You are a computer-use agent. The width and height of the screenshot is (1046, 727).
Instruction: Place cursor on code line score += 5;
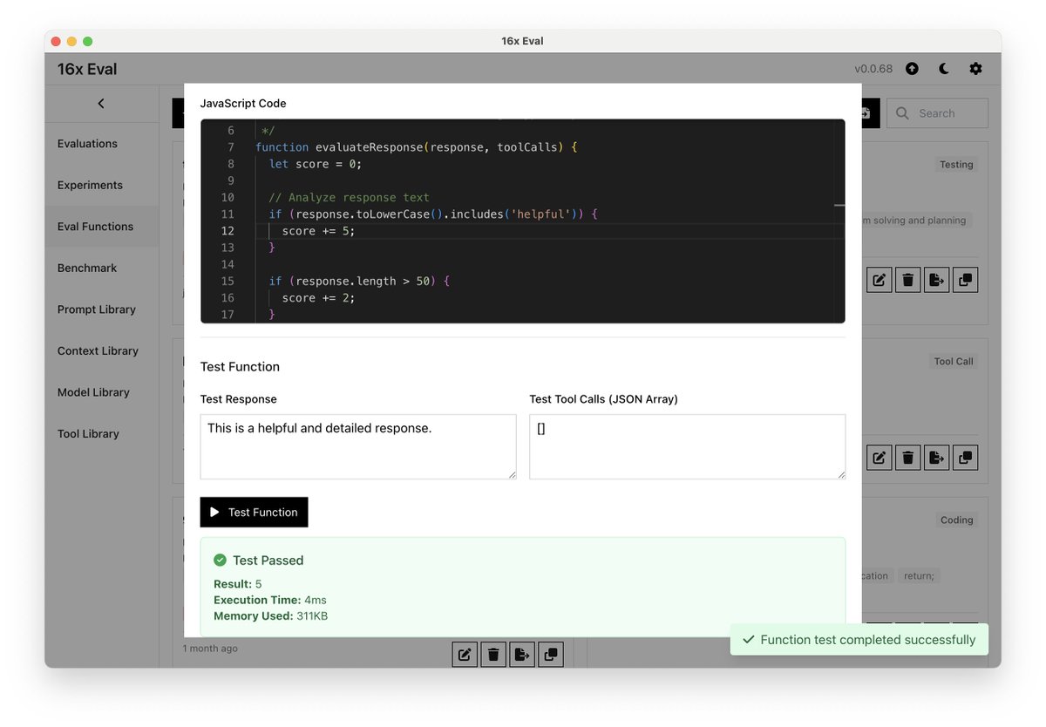[x=318, y=231]
